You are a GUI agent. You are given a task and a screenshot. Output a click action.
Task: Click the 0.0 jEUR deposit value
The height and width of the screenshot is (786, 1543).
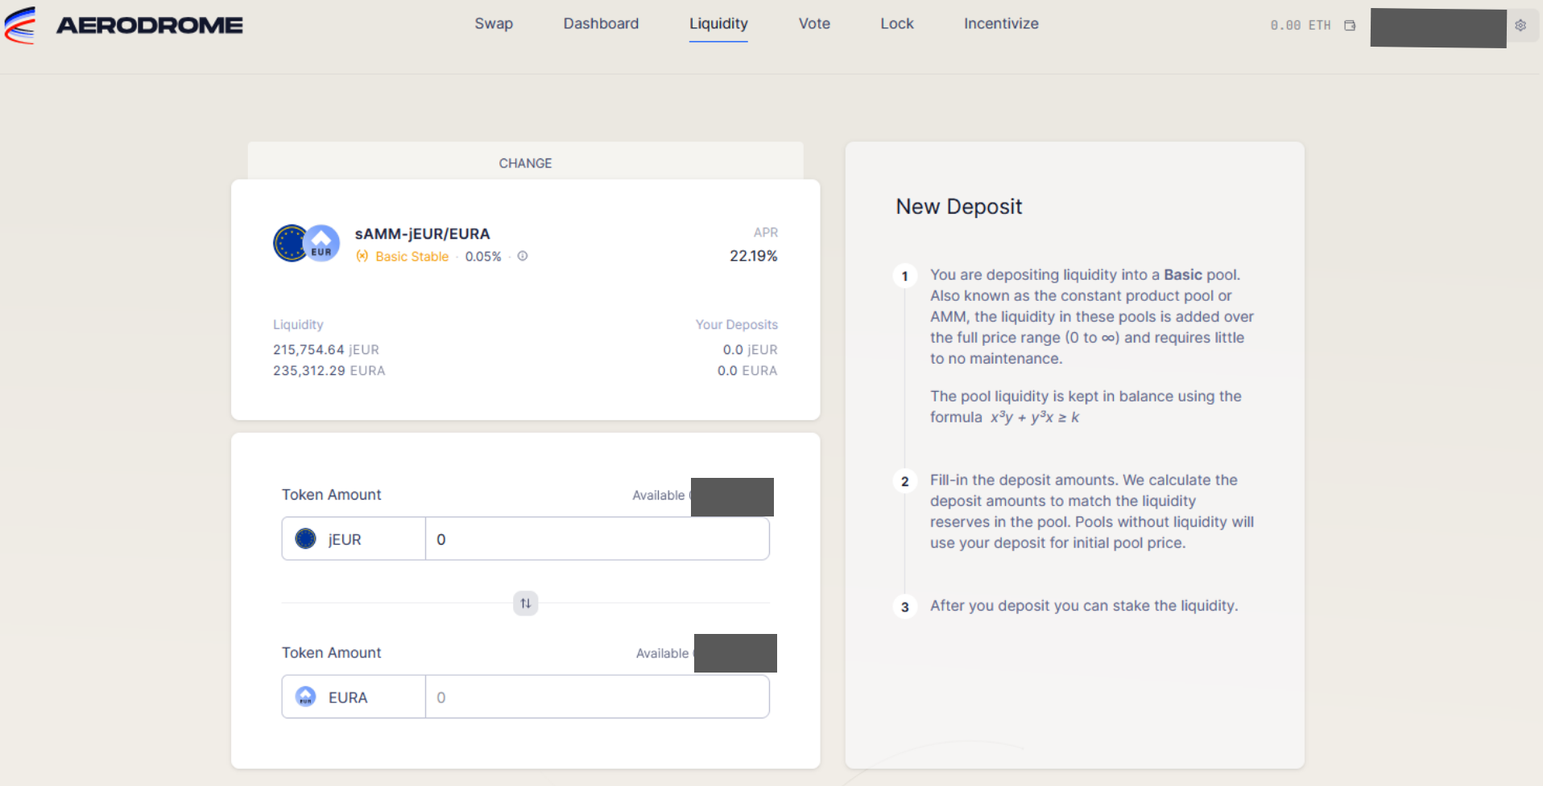[x=750, y=350]
